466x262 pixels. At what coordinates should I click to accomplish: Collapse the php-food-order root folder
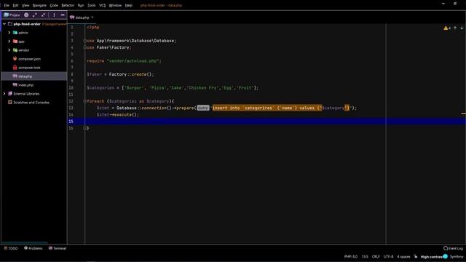coord(4,24)
